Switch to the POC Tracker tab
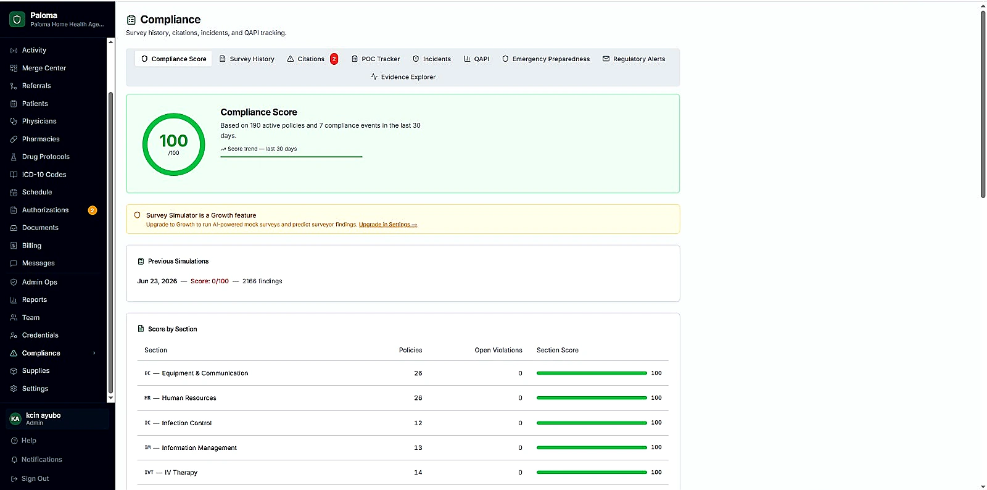 click(x=376, y=59)
